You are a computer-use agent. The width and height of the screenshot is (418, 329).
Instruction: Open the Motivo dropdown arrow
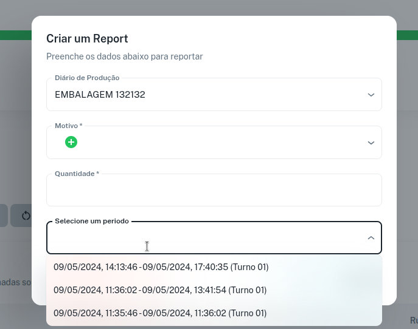[371, 143]
